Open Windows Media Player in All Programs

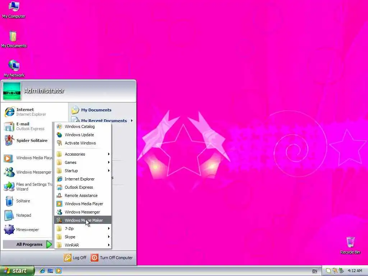83,204
